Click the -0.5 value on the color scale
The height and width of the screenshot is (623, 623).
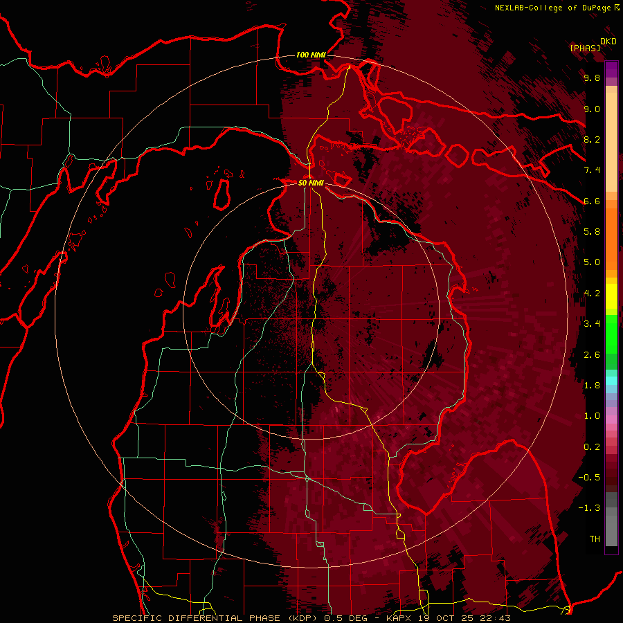(589, 478)
